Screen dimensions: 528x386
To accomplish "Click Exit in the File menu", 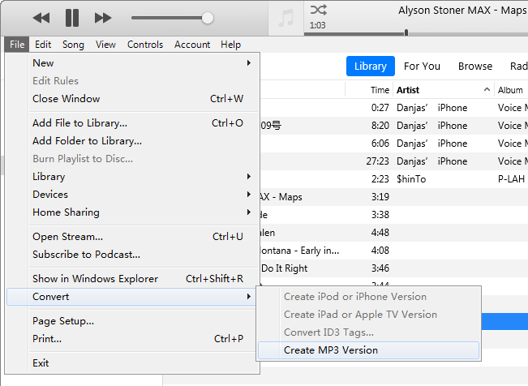I will (x=133, y=362).
